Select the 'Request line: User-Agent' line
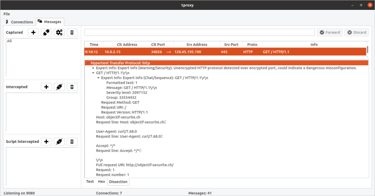 pyautogui.click(x=130, y=136)
